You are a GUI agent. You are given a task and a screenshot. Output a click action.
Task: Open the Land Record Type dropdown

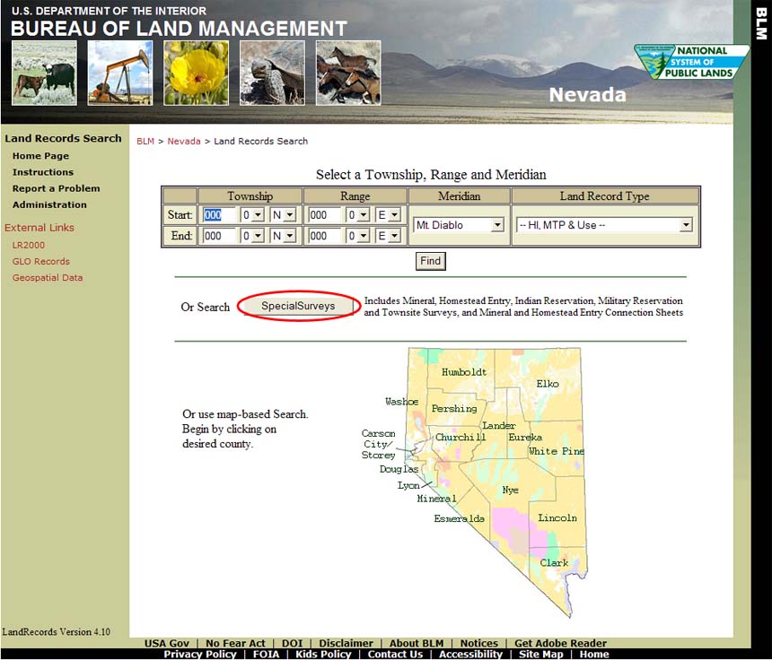(x=605, y=225)
